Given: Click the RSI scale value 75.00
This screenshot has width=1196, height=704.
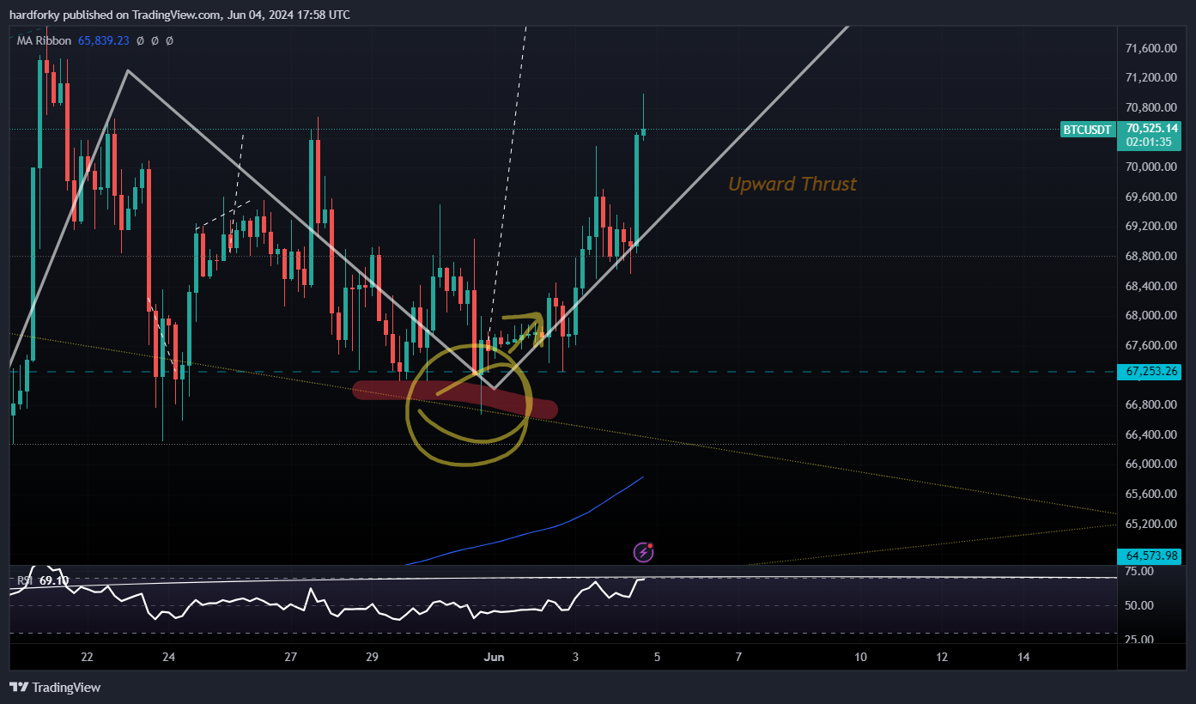Looking at the screenshot, I should point(1138,571).
